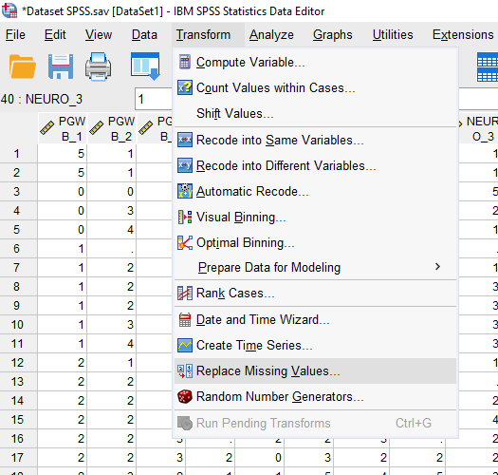Click the Optimal Binning icon
The height and width of the screenshot is (475, 498).
pyautogui.click(x=185, y=243)
